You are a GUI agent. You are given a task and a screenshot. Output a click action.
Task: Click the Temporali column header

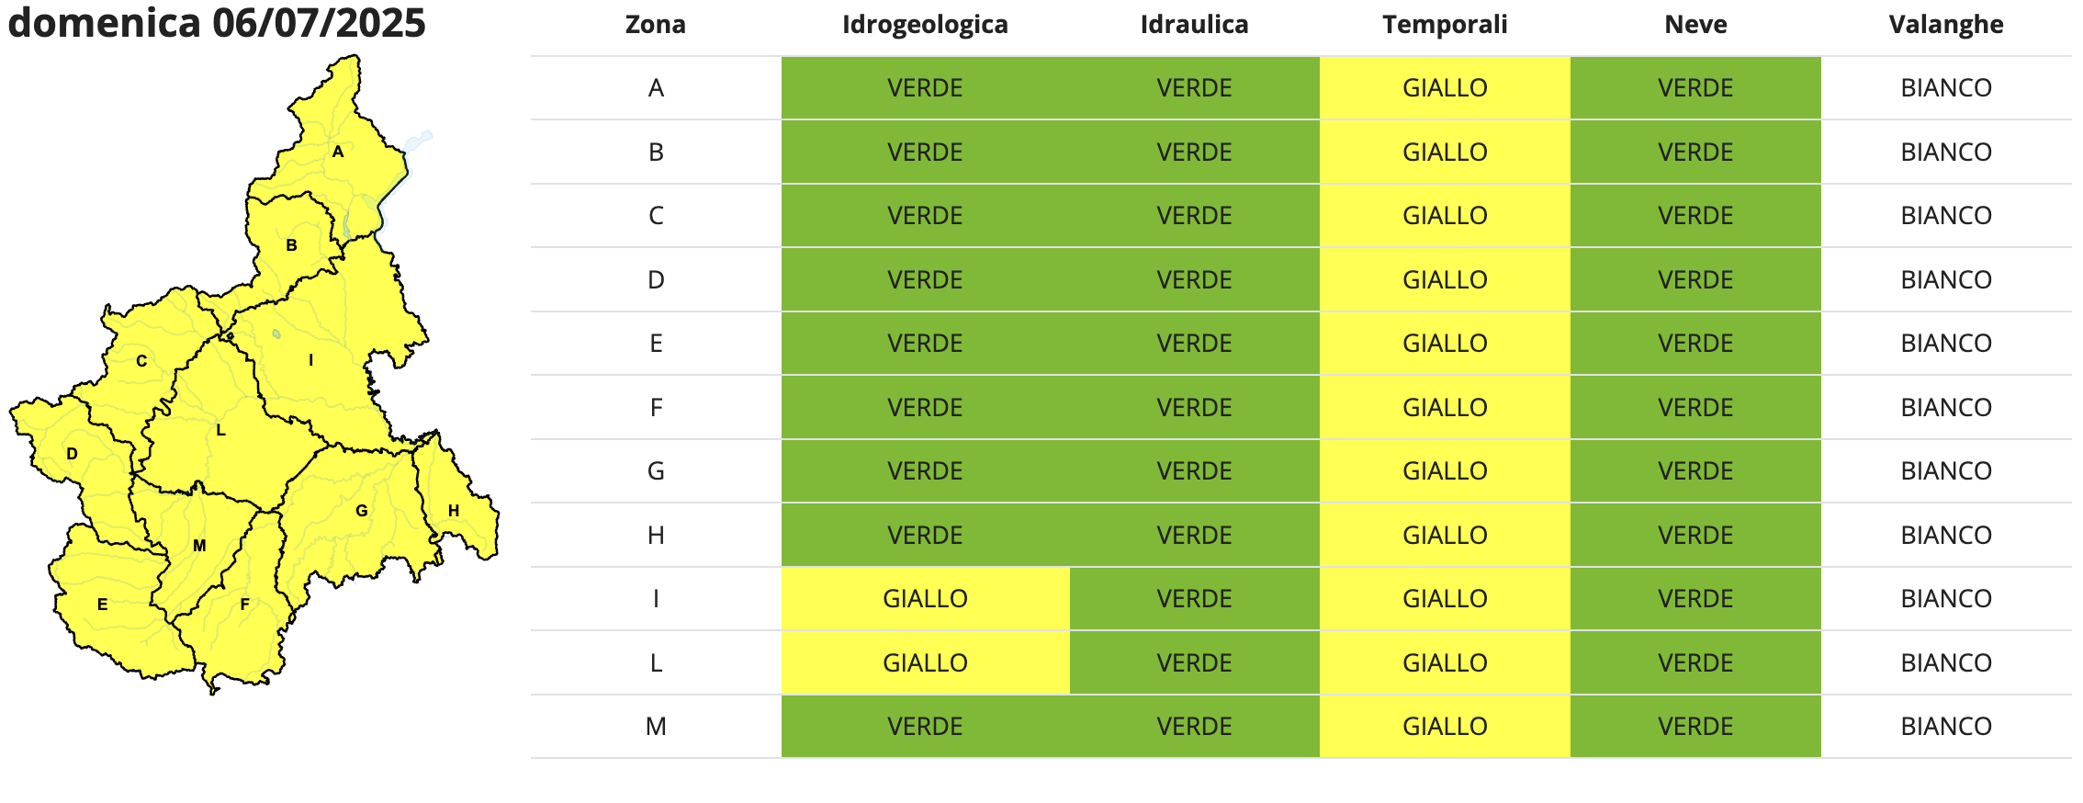(x=1445, y=25)
